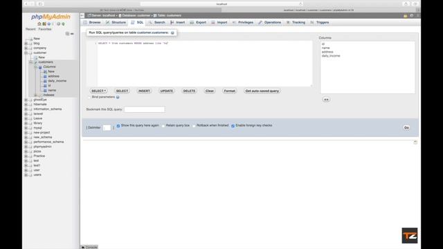Uncheck 'Enable foreign key checks'
Image resolution: width=443 pixels, height=249 pixels.
click(x=233, y=126)
